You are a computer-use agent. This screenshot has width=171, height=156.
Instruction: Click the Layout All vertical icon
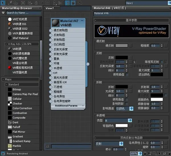[54, 3]
